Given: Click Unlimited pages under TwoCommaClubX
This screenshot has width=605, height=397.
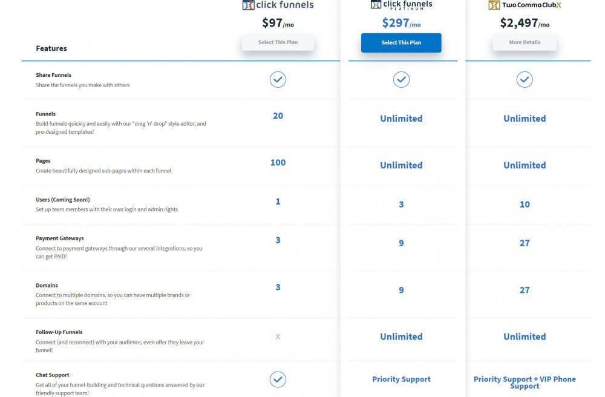Looking at the screenshot, I should tap(525, 165).
